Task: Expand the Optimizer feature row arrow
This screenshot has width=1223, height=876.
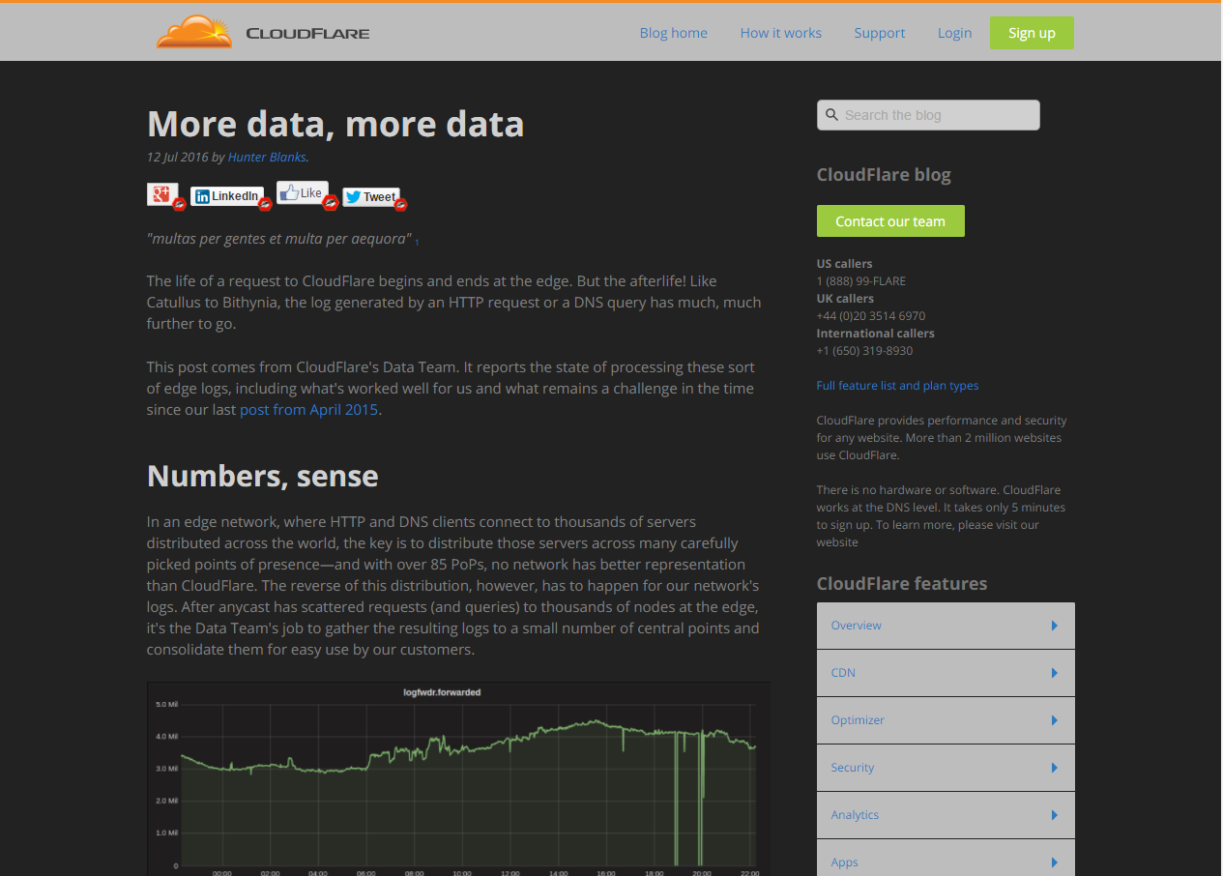Action: click(1055, 720)
